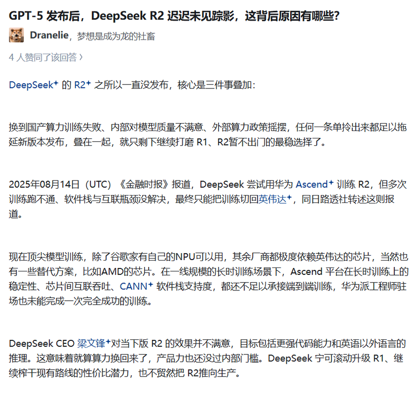Open the DeepSeek keyword link
The height and width of the screenshot is (397, 420).
tap(33, 85)
